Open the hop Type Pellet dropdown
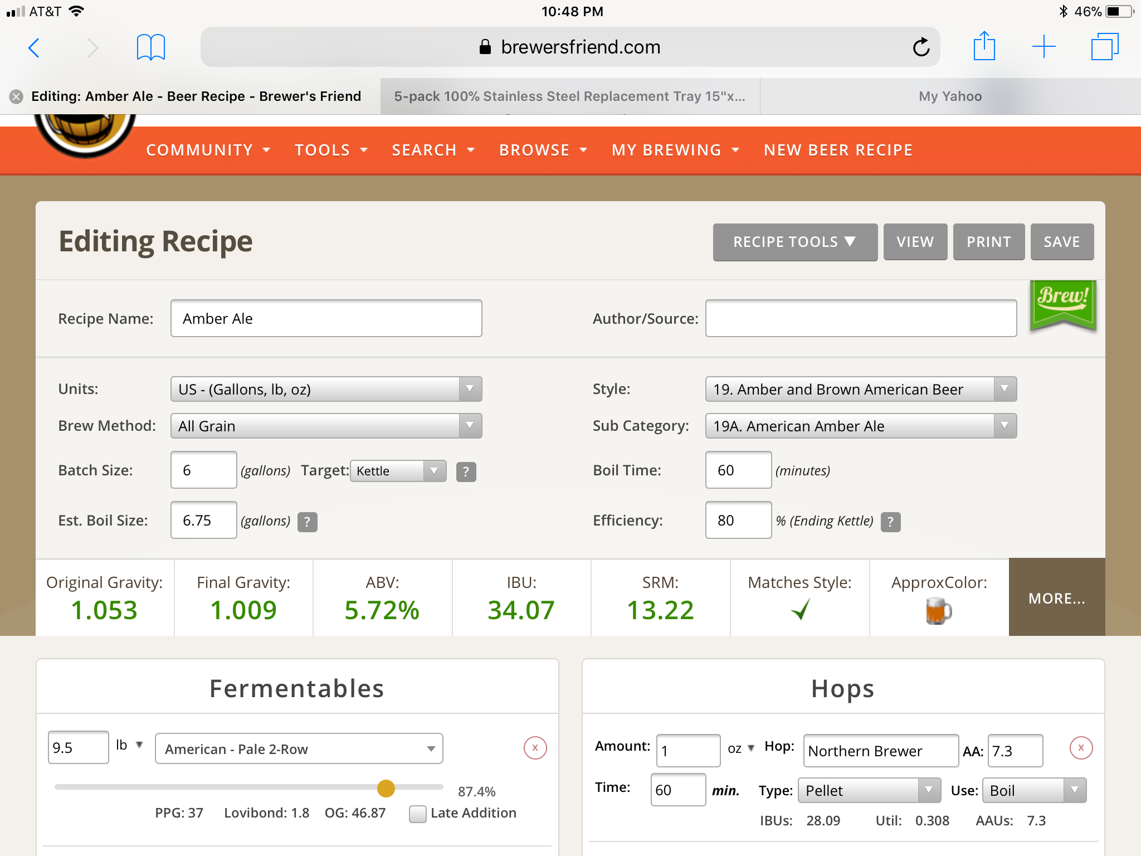This screenshot has height=856, width=1141. tap(869, 790)
